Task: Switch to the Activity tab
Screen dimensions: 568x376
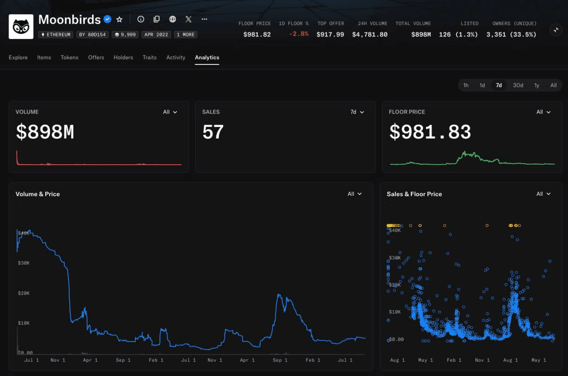Action: [176, 57]
